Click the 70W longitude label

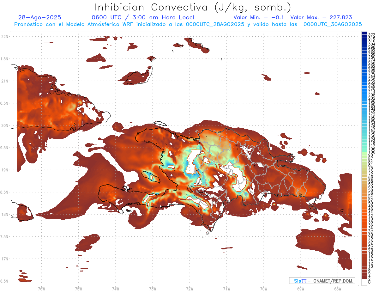coord(264,289)
